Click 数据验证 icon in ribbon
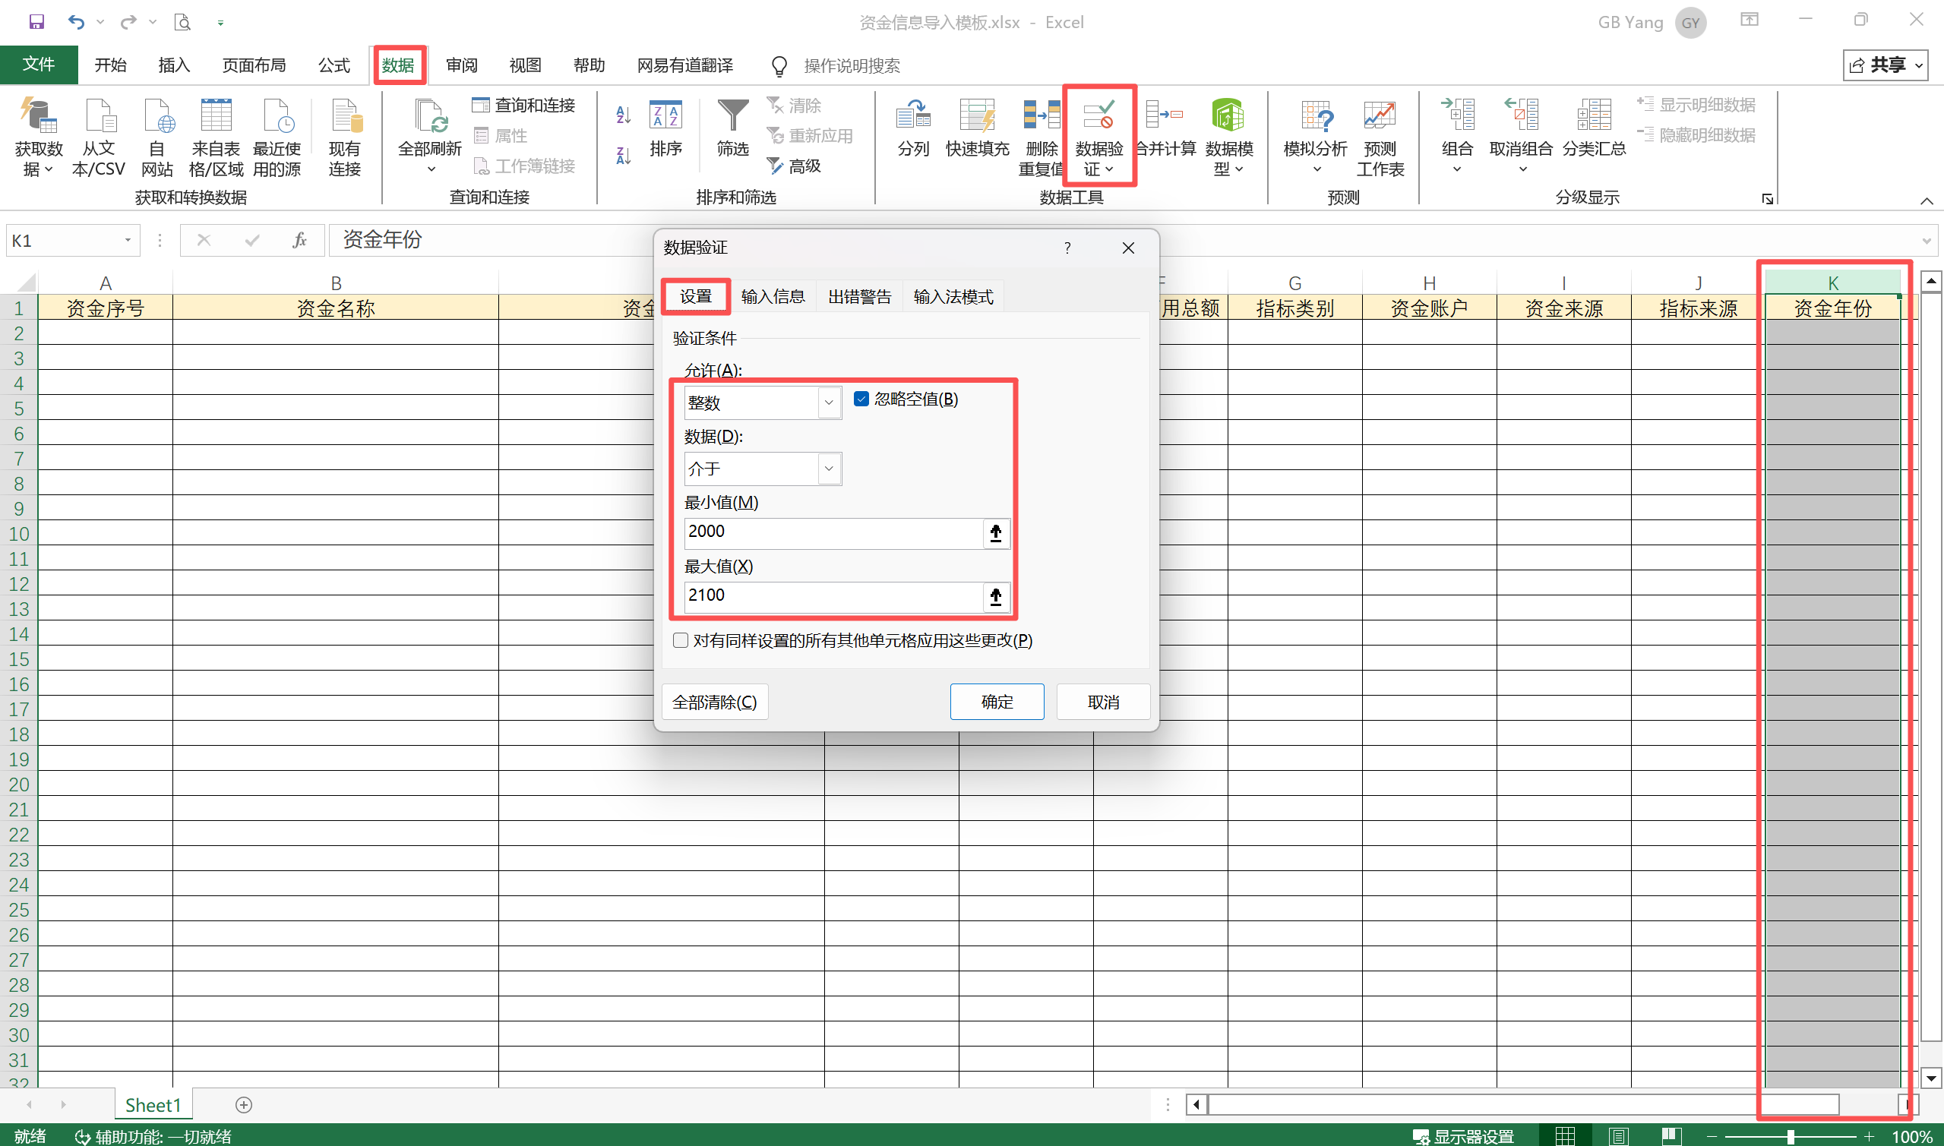 pyautogui.click(x=1098, y=136)
